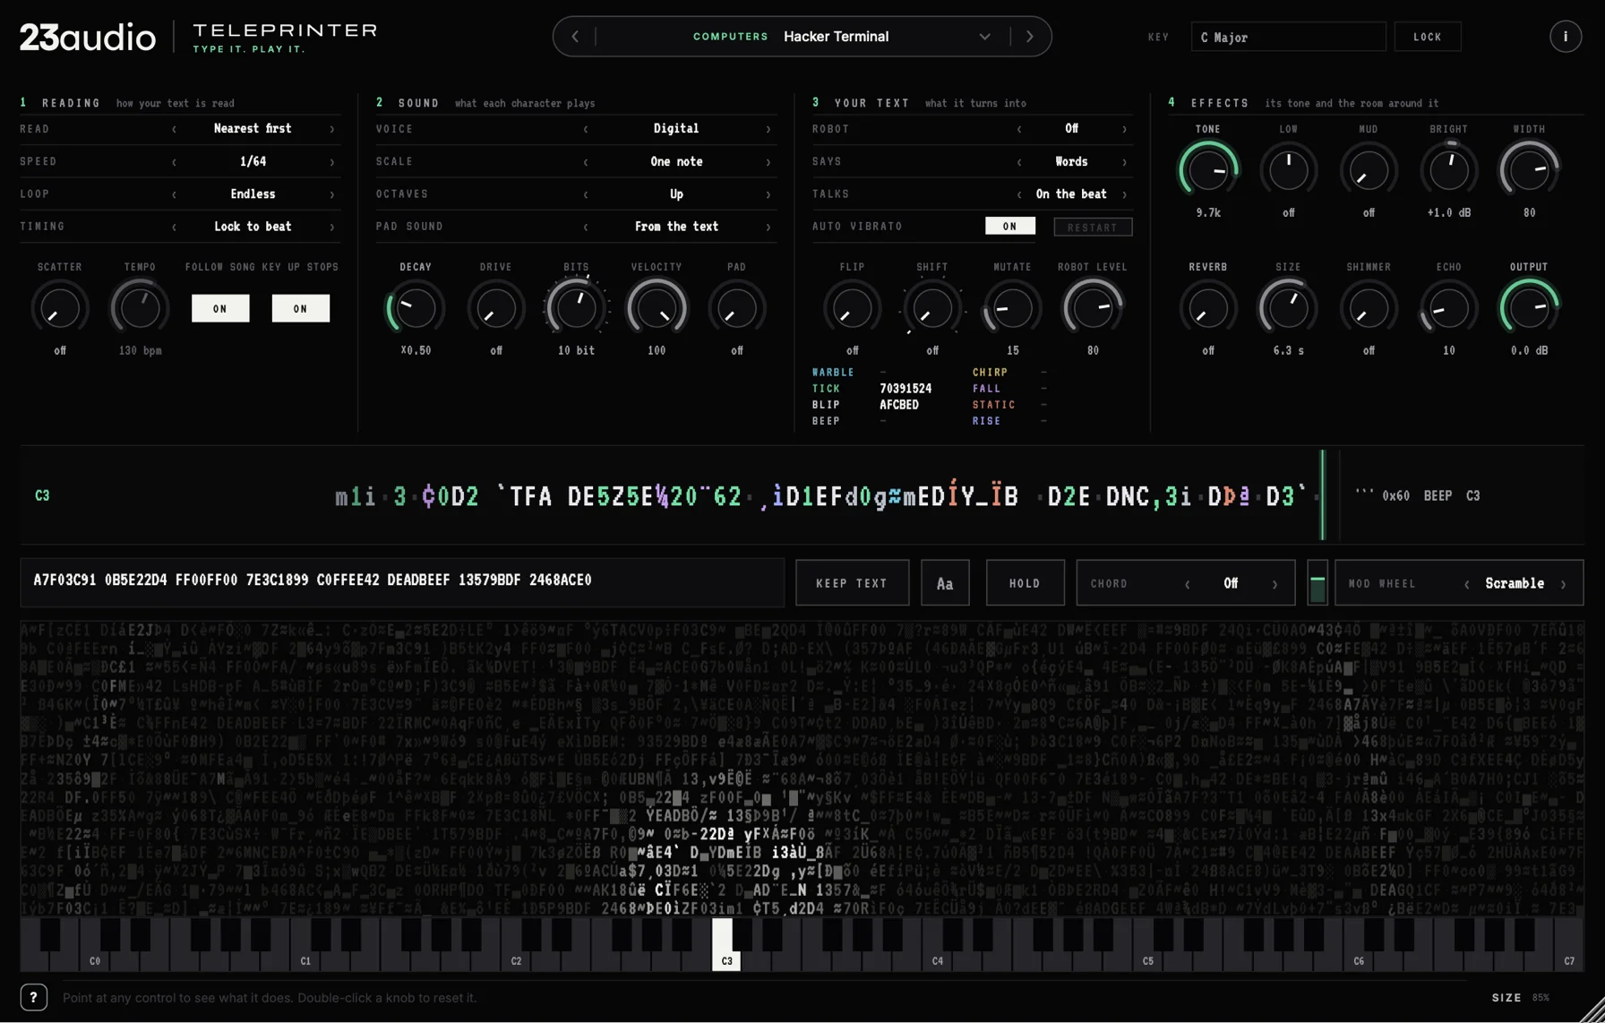Viewport: 1605px width, 1023px height.
Task: Click the previous arrow for SAYS setting
Action: 1019,162
